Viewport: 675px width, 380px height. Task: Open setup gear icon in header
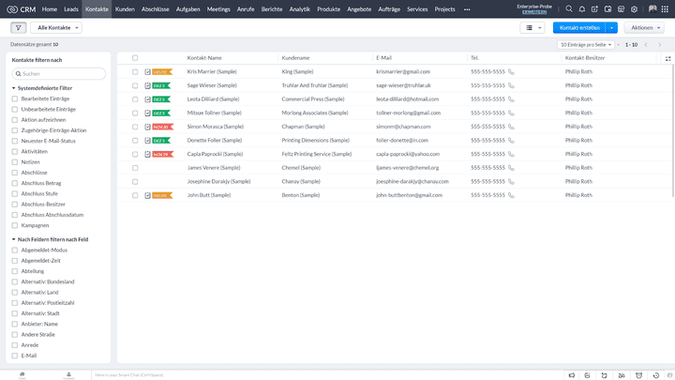pyautogui.click(x=635, y=8)
